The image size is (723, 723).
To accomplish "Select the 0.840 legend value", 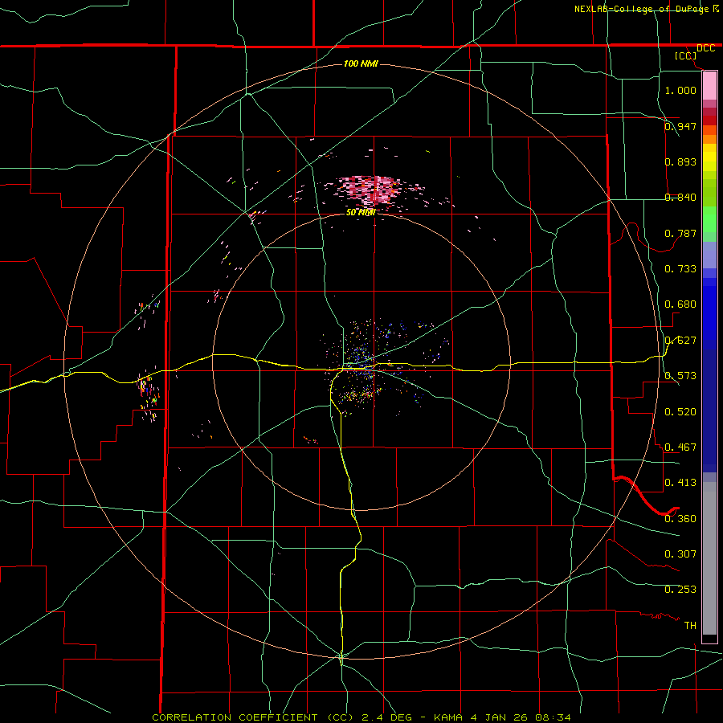I will [680, 198].
